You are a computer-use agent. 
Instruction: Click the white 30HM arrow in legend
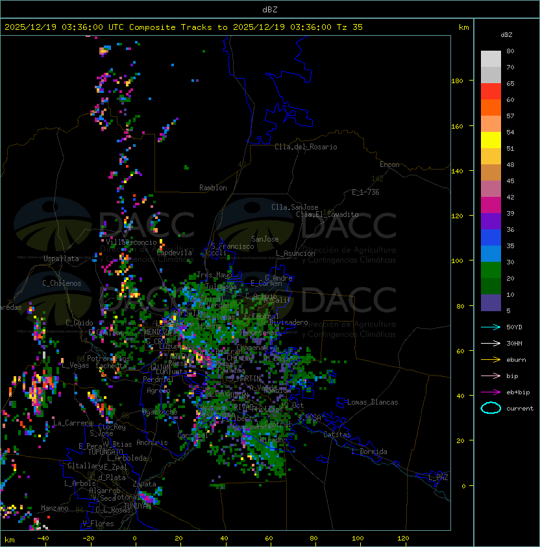491,343
